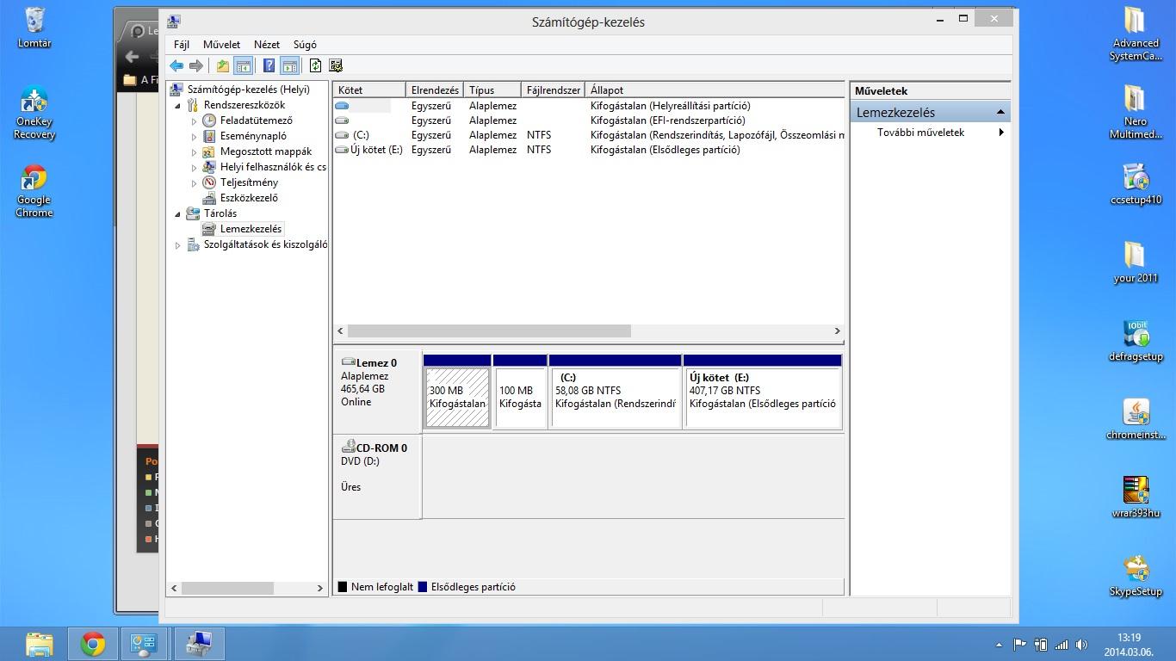Select Számítógép-kezelés (Helyi) root node
The width and height of the screenshot is (1176, 661).
click(x=248, y=90)
